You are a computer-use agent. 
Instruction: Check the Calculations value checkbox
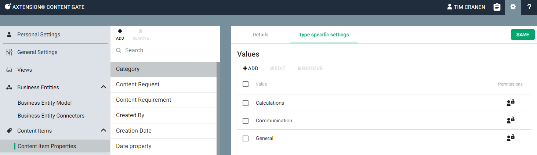(246, 103)
